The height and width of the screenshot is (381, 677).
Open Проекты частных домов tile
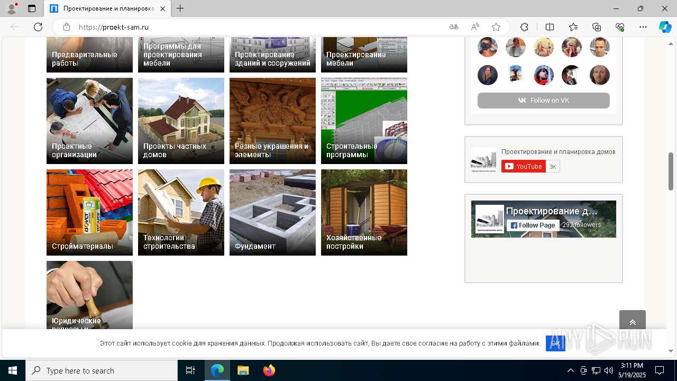(181, 121)
